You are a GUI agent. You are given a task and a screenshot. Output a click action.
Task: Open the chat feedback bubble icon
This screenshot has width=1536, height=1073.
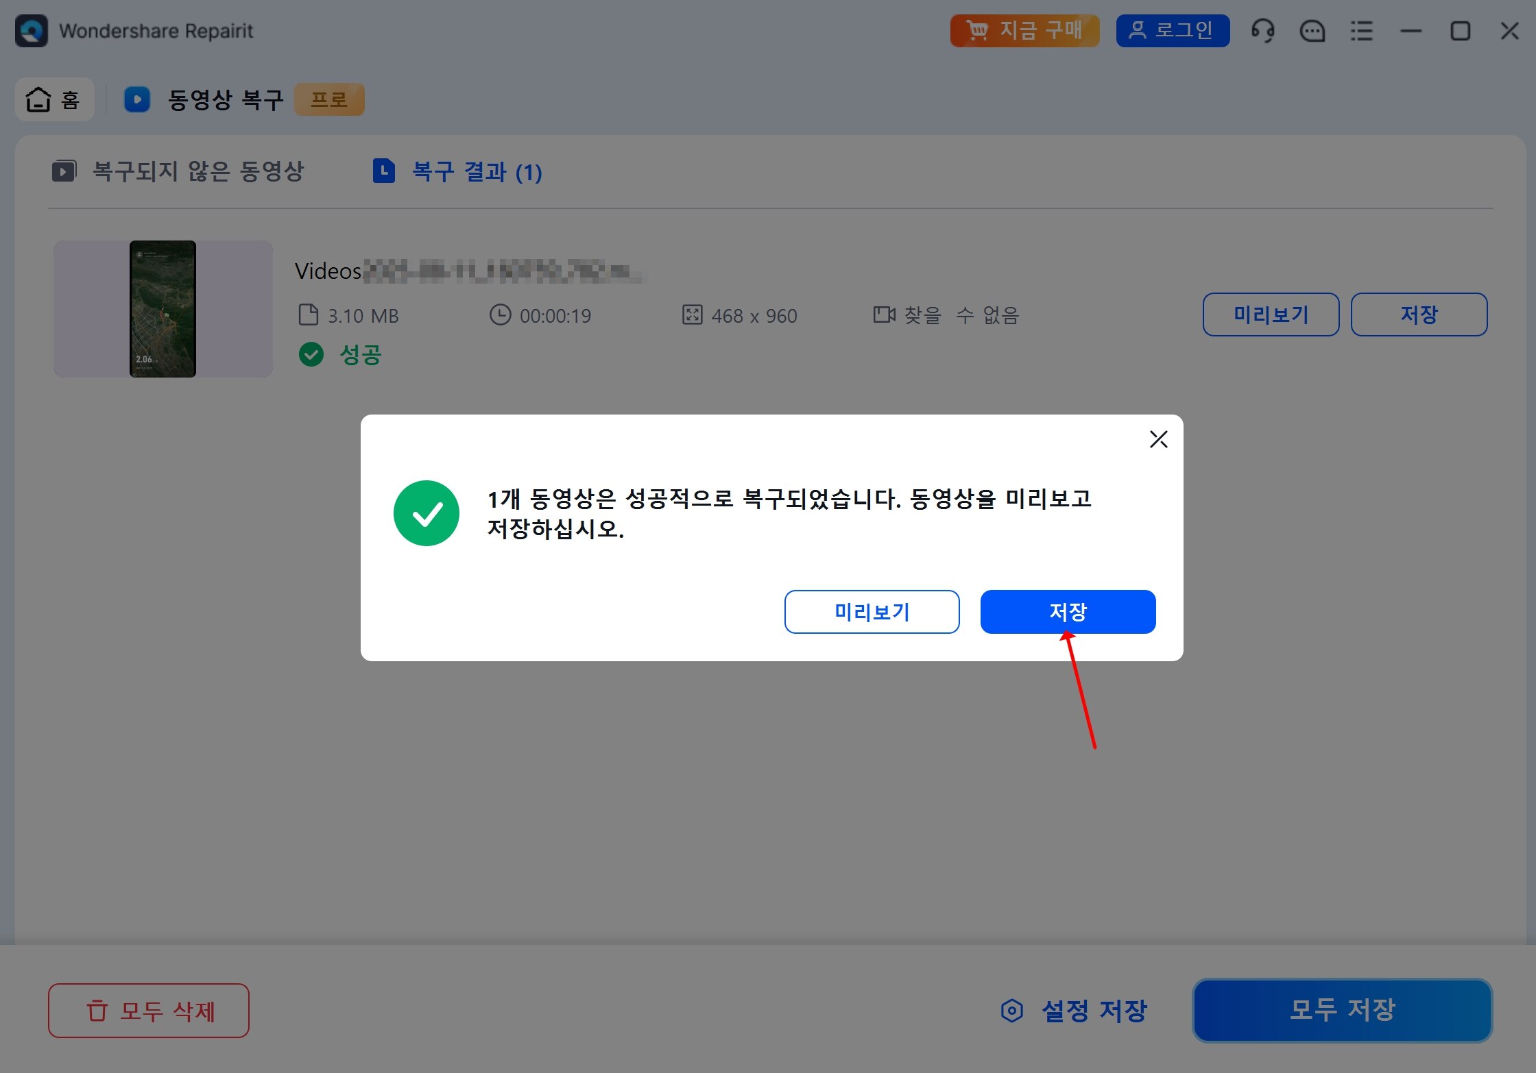pyautogui.click(x=1312, y=31)
